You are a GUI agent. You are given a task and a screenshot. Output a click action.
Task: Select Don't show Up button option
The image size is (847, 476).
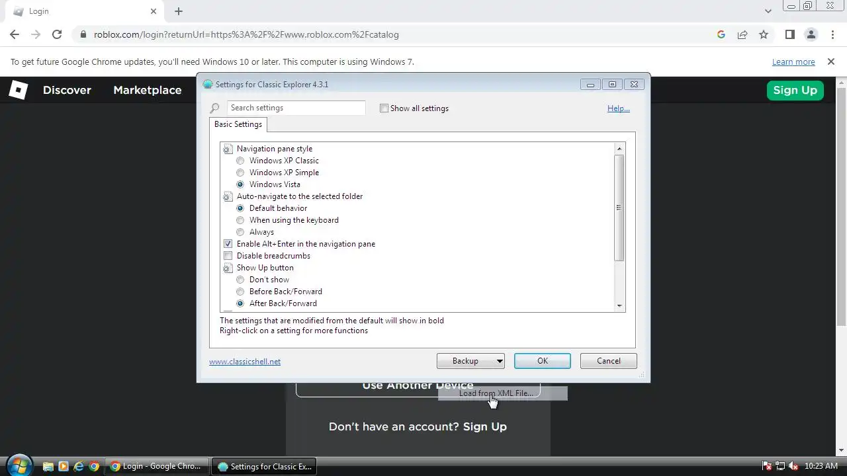tap(263, 280)
